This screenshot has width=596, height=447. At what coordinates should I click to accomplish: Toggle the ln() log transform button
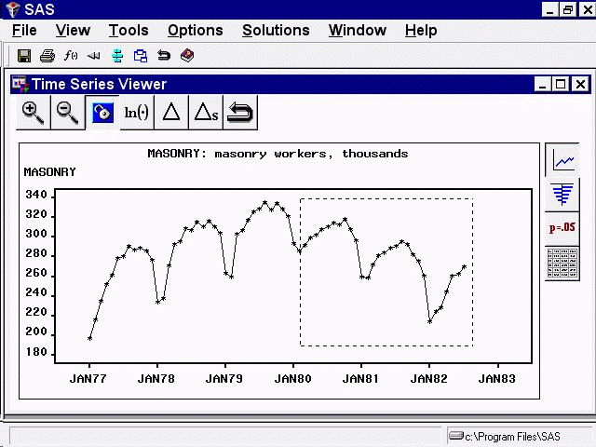coord(136,113)
